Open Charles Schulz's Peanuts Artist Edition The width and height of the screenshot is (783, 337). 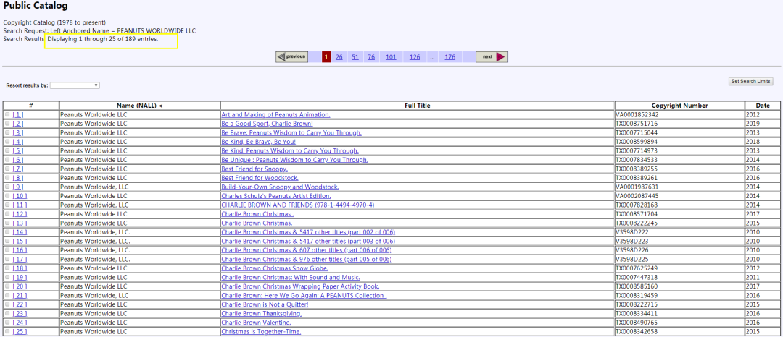pyautogui.click(x=276, y=196)
